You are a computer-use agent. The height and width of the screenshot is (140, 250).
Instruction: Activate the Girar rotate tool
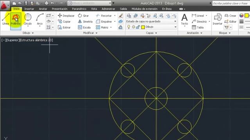[x=83, y=16]
